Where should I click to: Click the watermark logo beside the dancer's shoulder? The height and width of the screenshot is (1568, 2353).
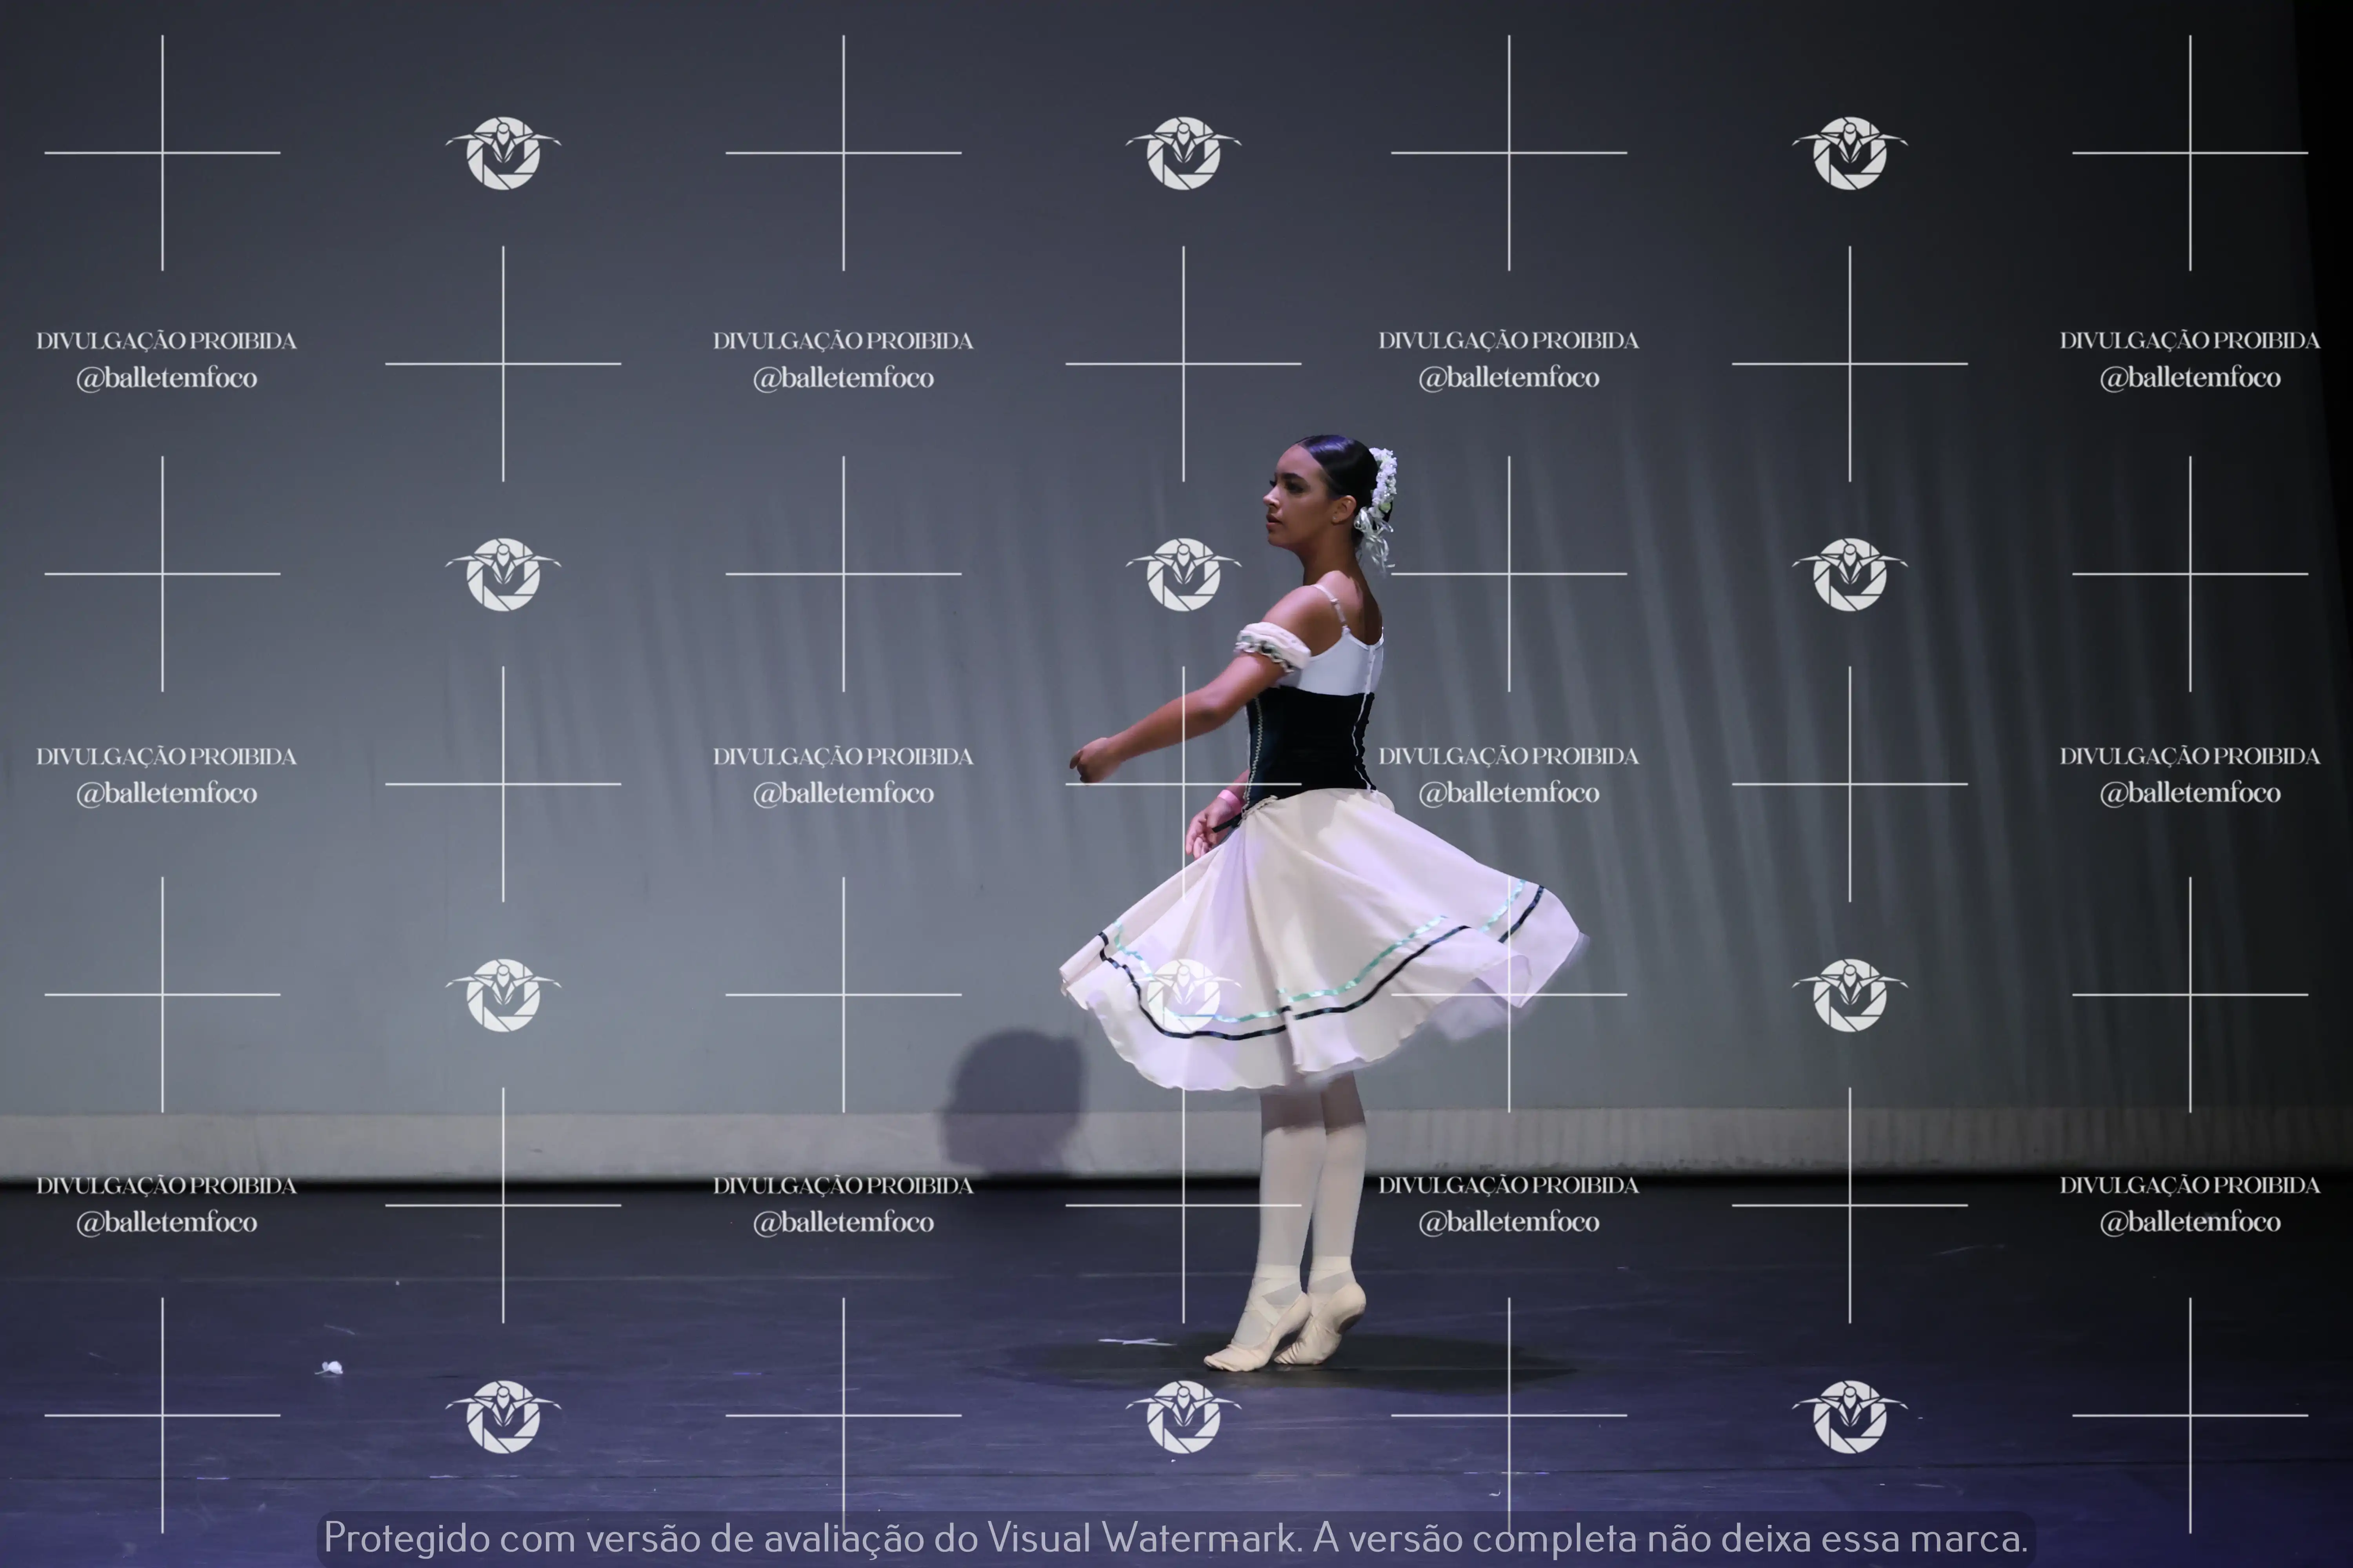(x=1184, y=574)
